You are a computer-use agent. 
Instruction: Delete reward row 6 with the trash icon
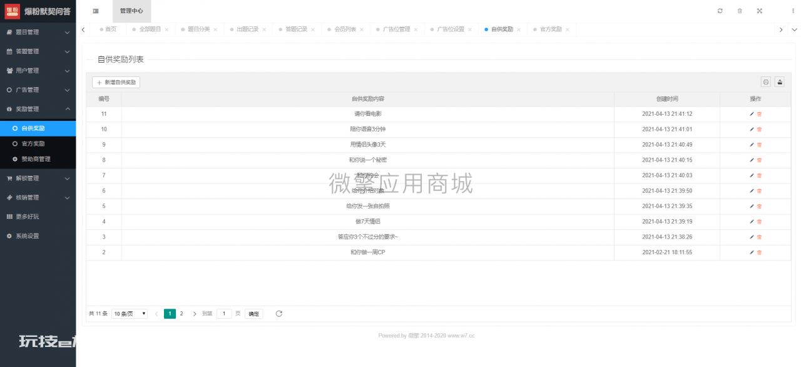(760, 191)
